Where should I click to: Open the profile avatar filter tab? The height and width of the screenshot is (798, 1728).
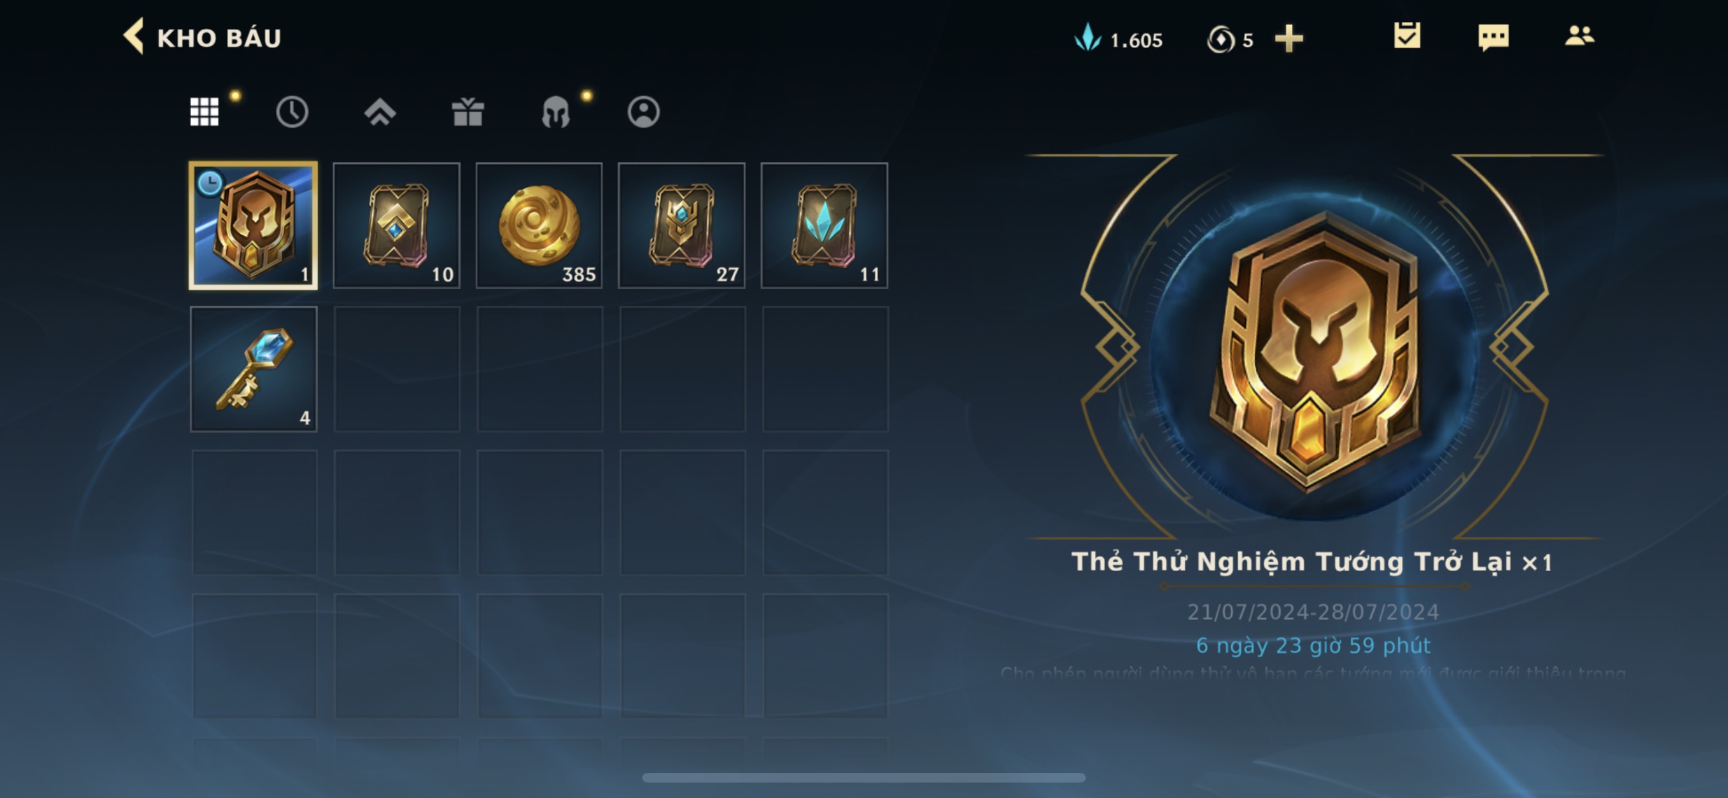click(643, 111)
